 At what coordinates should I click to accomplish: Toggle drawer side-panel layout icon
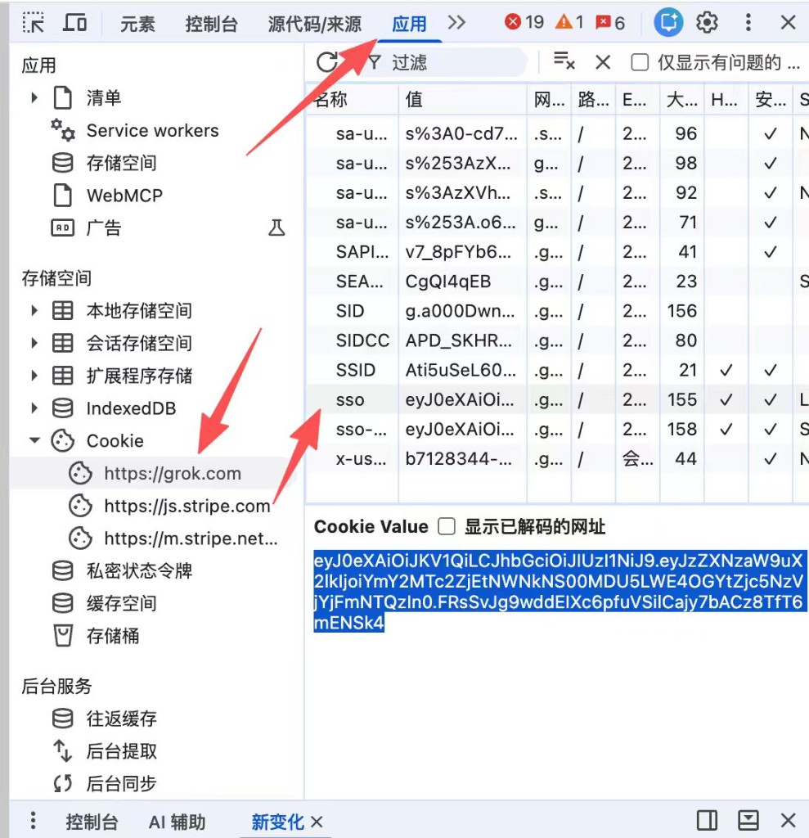(707, 820)
